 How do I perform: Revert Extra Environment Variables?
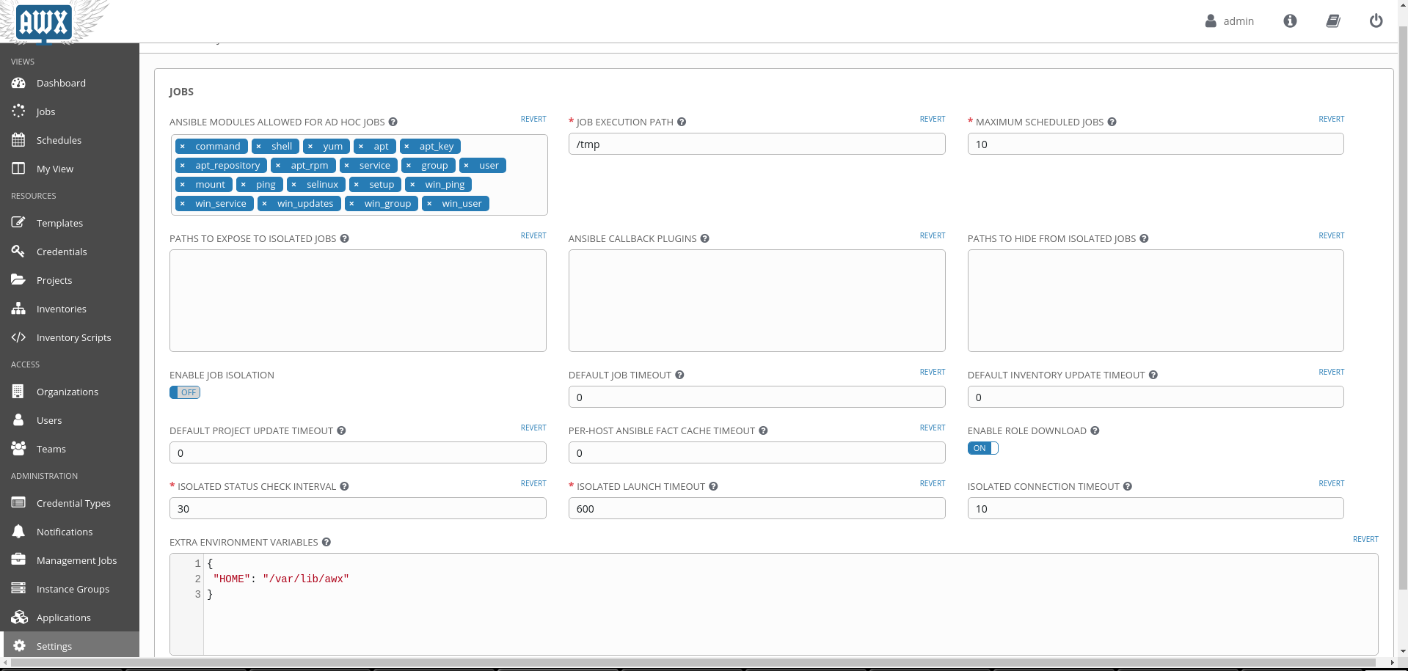[x=1365, y=539]
